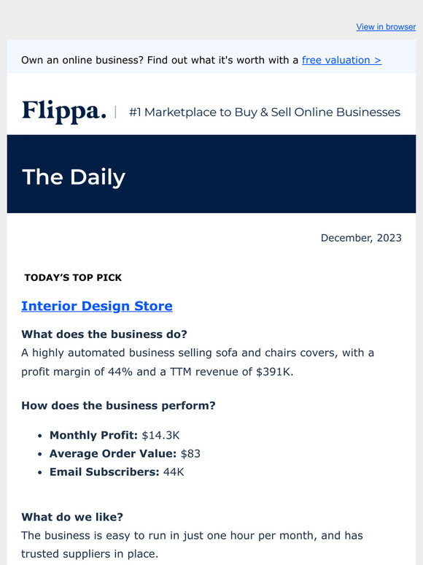Click the sentence about sofa and chairs covers
This screenshot has width=423, height=565.
tap(198, 362)
